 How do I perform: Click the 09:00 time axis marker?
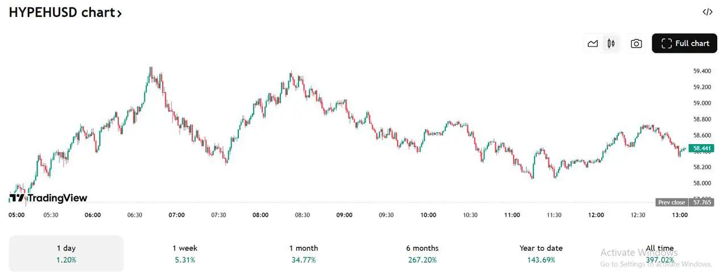point(345,215)
